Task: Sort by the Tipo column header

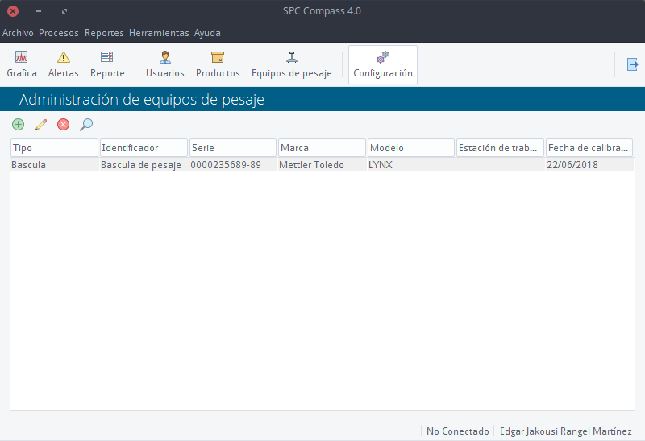Action: pyautogui.click(x=54, y=148)
